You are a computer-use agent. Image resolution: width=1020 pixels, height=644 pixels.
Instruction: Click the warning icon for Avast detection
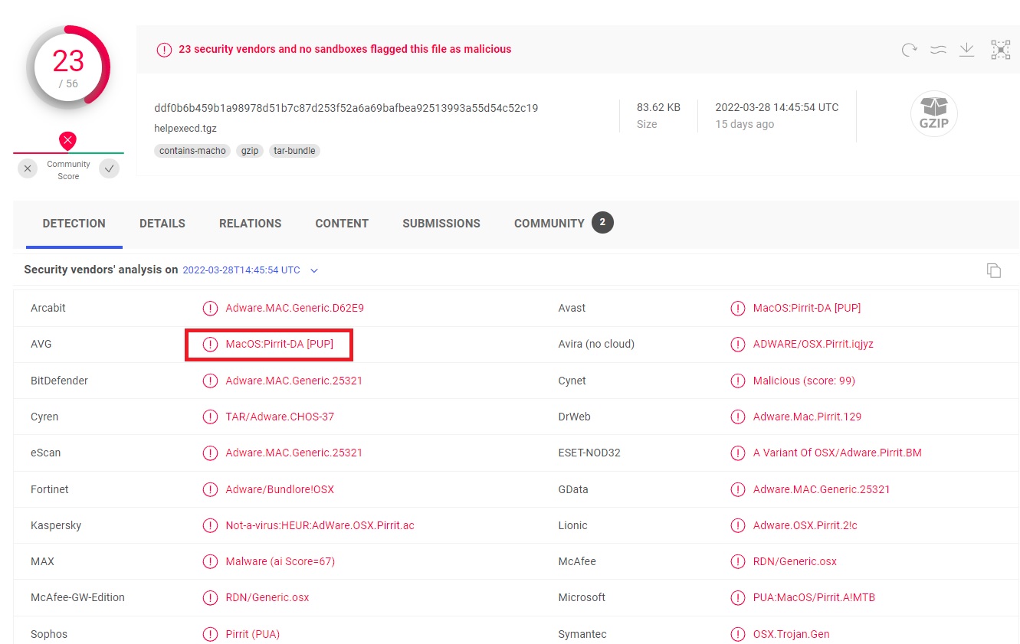737,308
